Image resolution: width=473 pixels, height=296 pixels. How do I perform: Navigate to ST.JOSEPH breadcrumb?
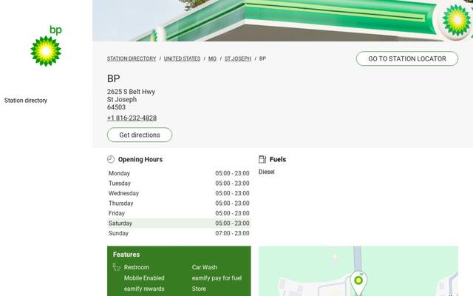[x=238, y=58]
